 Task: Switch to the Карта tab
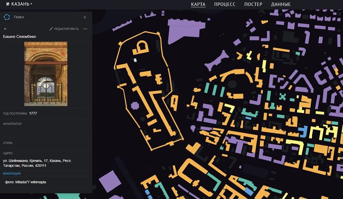[x=198, y=5]
